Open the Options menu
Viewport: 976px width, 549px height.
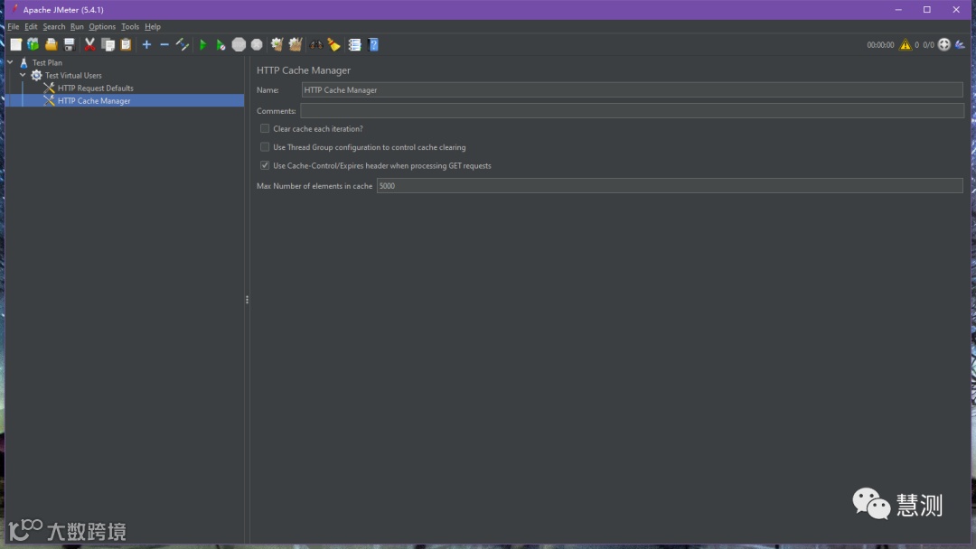(x=102, y=27)
